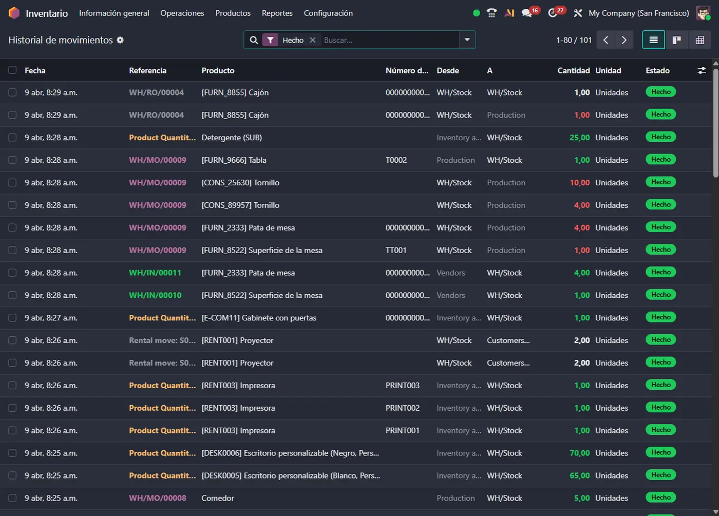Open the Configuración menu
This screenshot has height=516, width=719.
[328, 13]
